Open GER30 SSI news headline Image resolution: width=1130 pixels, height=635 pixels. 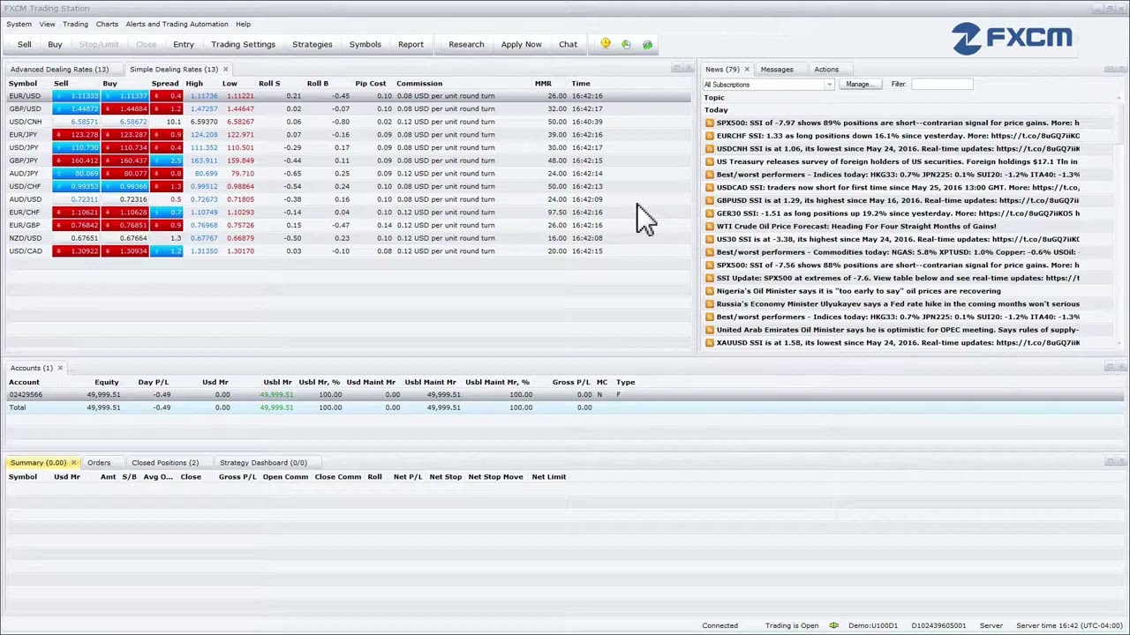pyautogui.click(x=898, y=213)
